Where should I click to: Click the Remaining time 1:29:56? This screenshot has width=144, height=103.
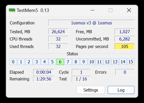point(44,79)
